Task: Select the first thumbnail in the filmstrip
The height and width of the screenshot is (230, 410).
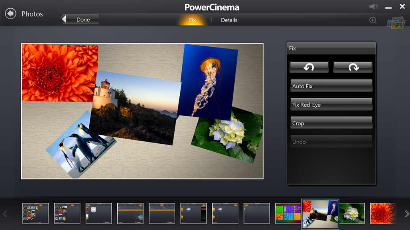Action: pos(36,213)
